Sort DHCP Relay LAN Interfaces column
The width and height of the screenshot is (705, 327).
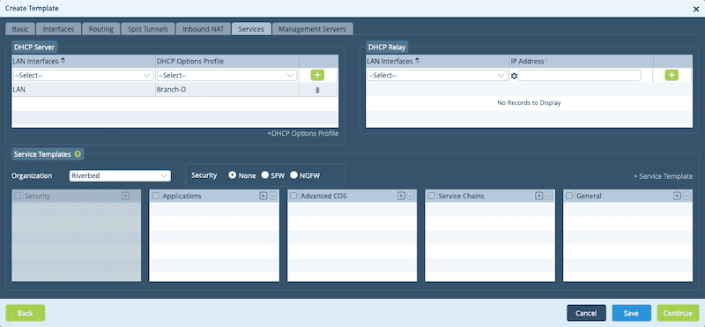click(x=417, y=61)
